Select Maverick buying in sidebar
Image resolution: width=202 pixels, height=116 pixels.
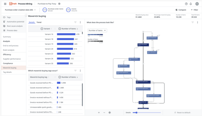[x=14, y=68]
